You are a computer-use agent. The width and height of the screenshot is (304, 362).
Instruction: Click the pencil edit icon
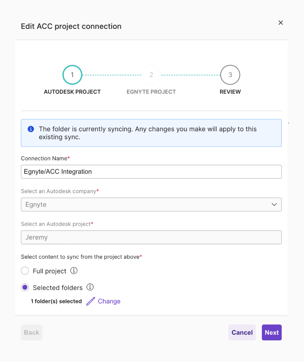(90, 301)
